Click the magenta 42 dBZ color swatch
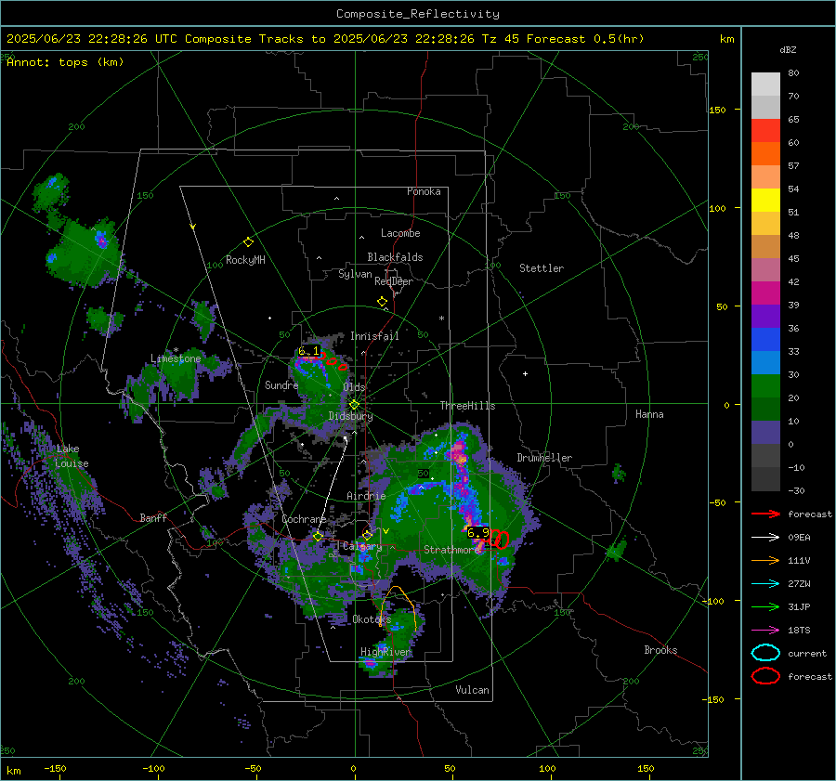Viewport: 836px width, 781px height. (x=765, y=293)
